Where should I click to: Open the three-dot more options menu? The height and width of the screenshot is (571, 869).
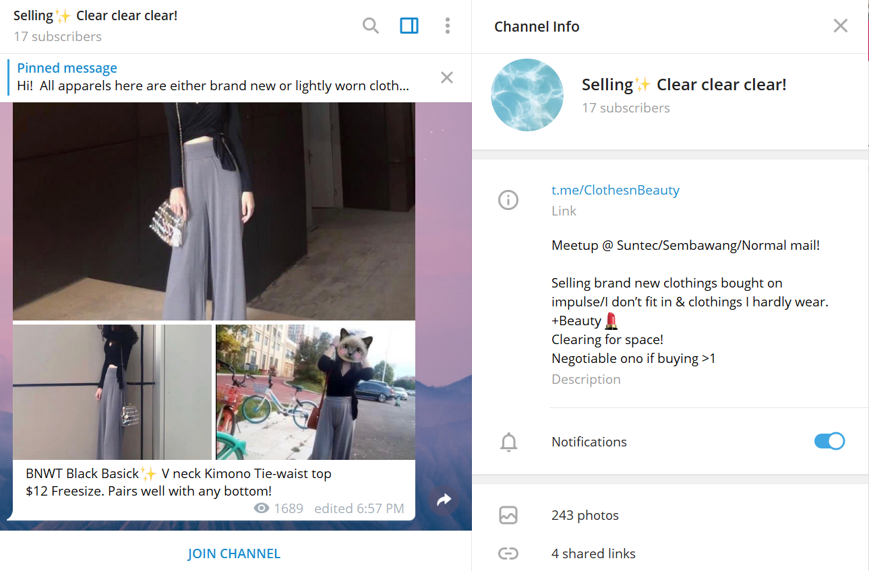448,26
